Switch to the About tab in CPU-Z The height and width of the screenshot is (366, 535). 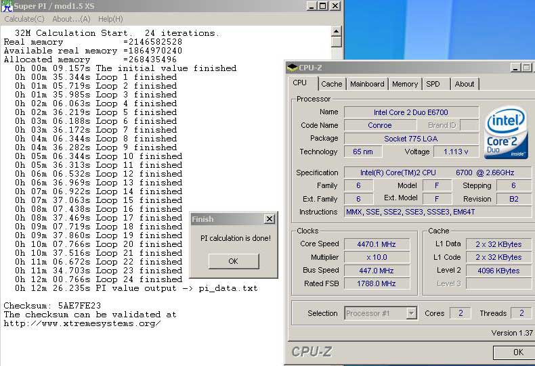465,84
